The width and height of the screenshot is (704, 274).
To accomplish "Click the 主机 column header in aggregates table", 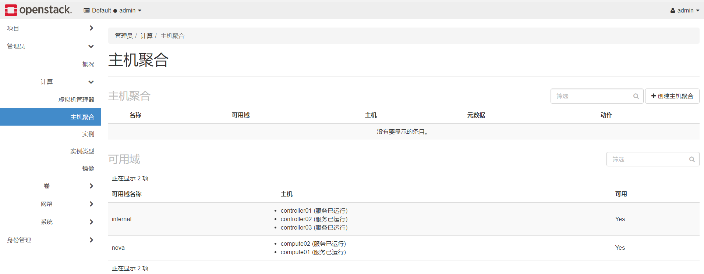I will pyautogui.click(x=371, y=115).
